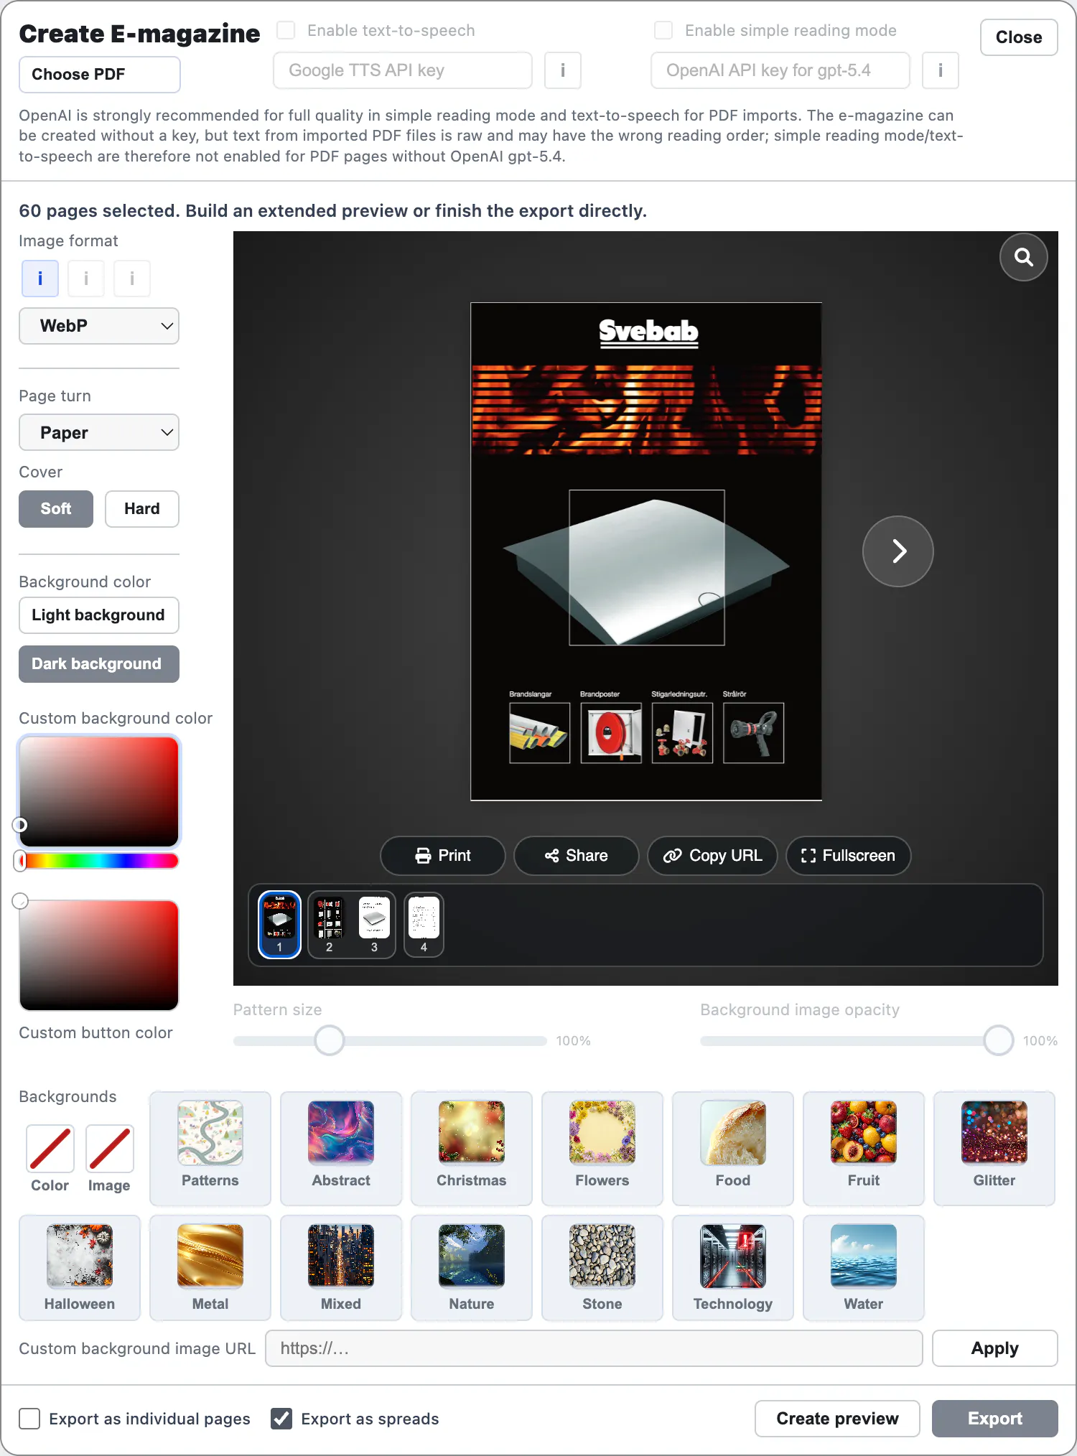Screen dimensions: 1077x1456
Task: Select page 4 thumbnail in strip
Action: [x=424, y=925]
